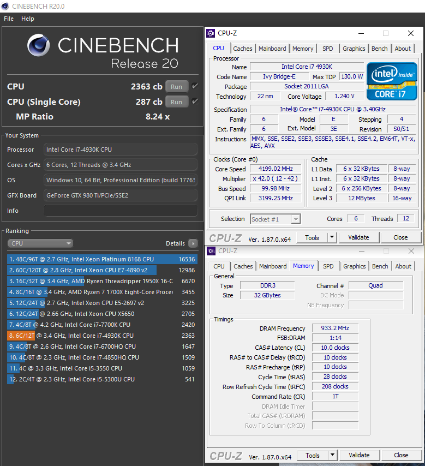Select ranking row Core i7-6700HQ
Viewport: 425px width, 466px height.
tap(102, 346)
